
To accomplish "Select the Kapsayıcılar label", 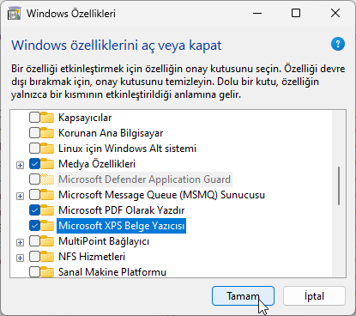I will point(85,118).
